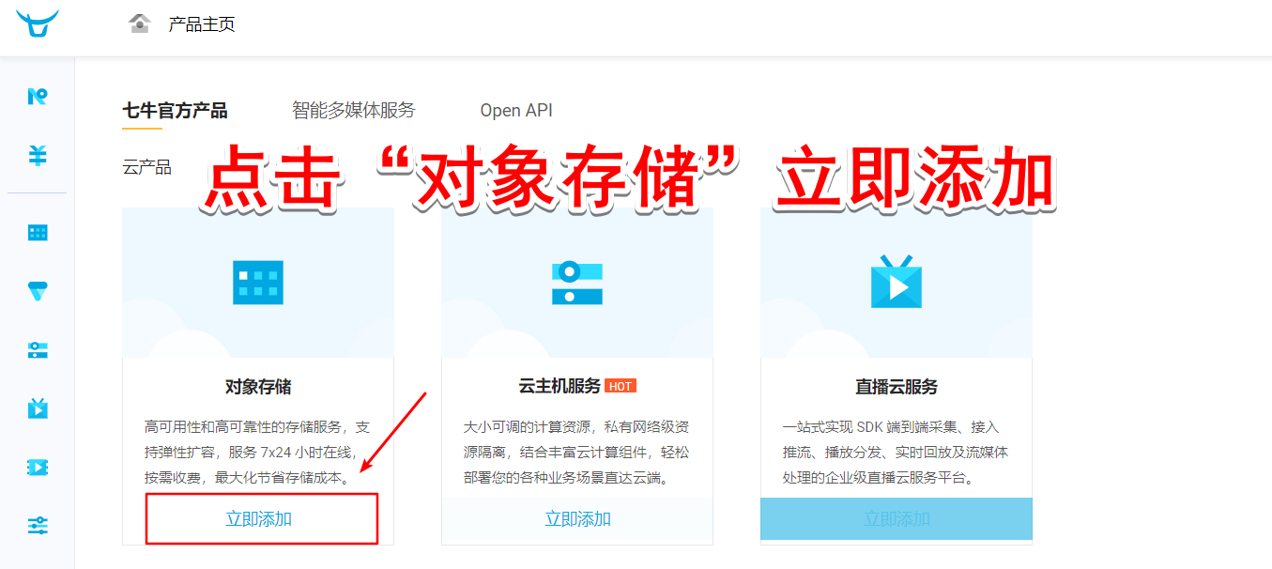Click 立即添加 under 云主机服务

(578, 519)
